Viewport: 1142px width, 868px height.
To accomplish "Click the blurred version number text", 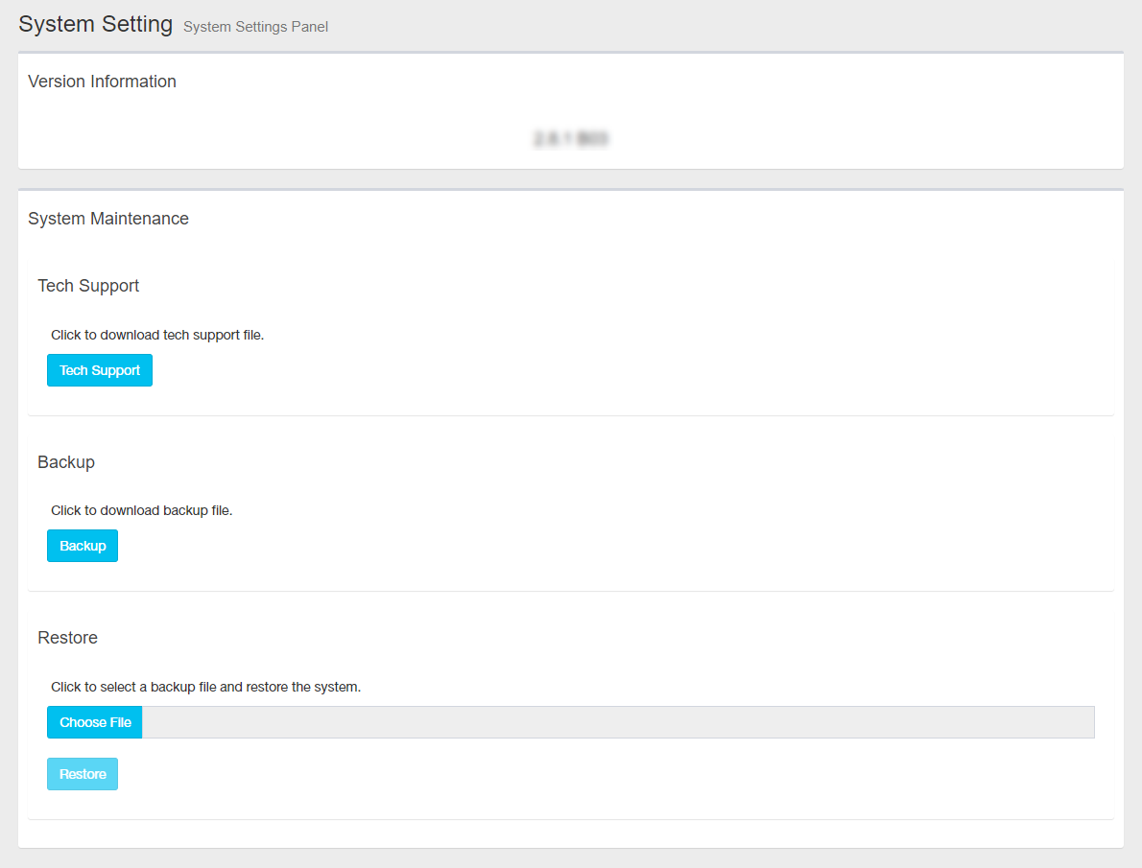I will pos(570,139).
